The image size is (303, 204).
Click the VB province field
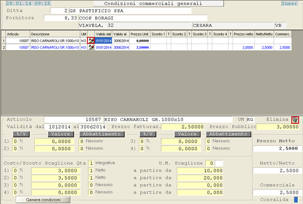(280, 25)
